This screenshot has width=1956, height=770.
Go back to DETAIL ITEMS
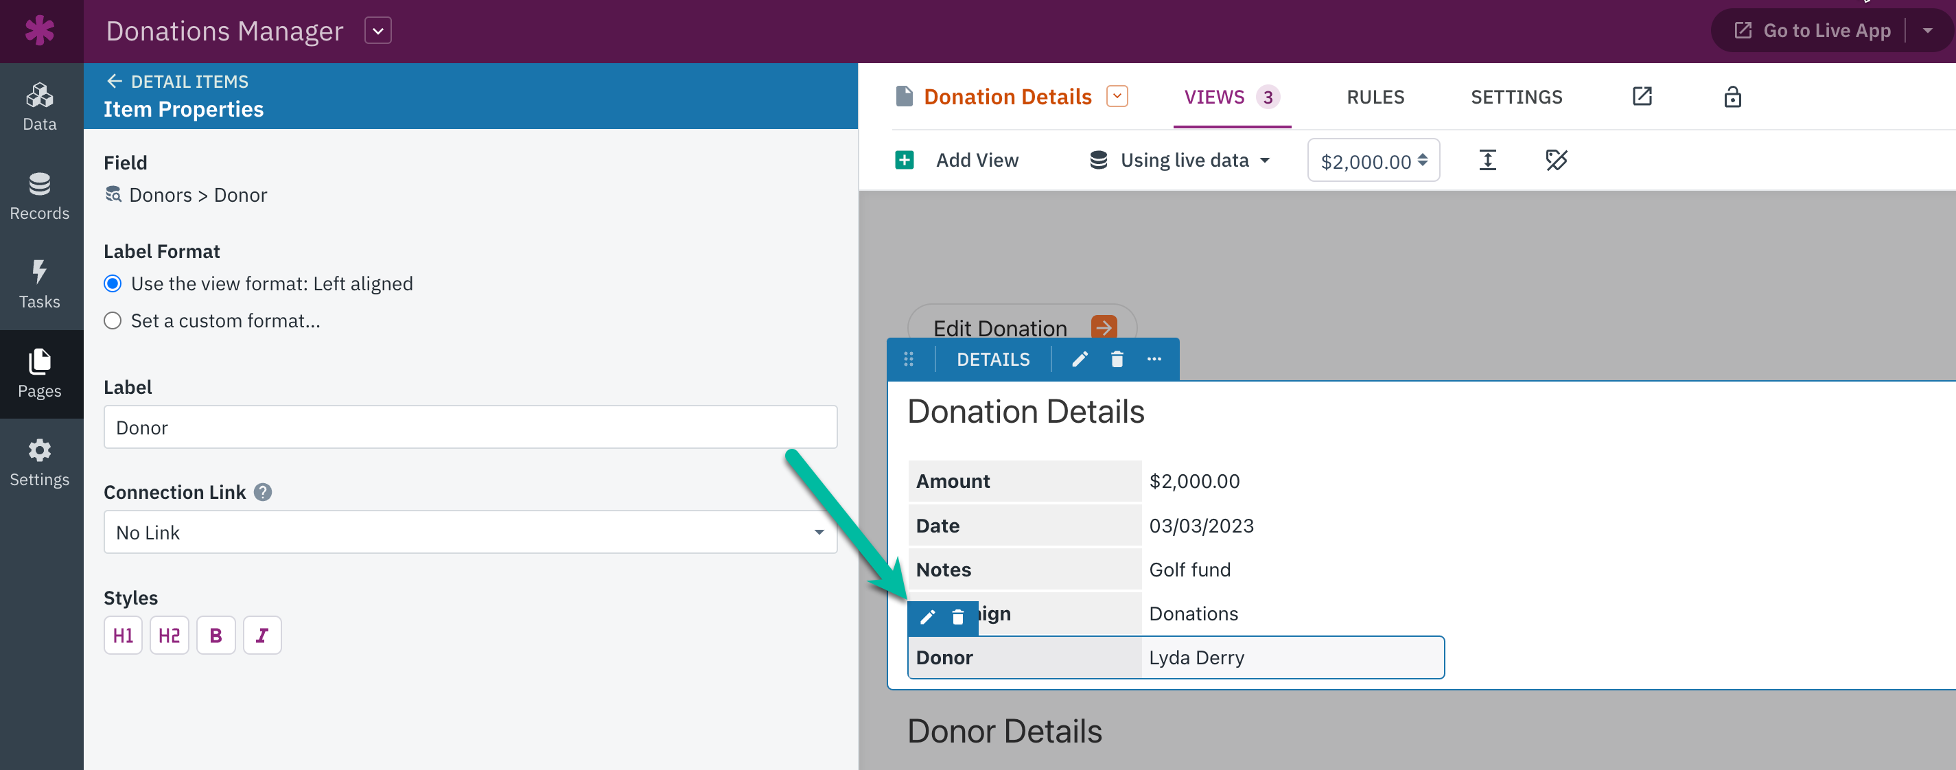177,81
